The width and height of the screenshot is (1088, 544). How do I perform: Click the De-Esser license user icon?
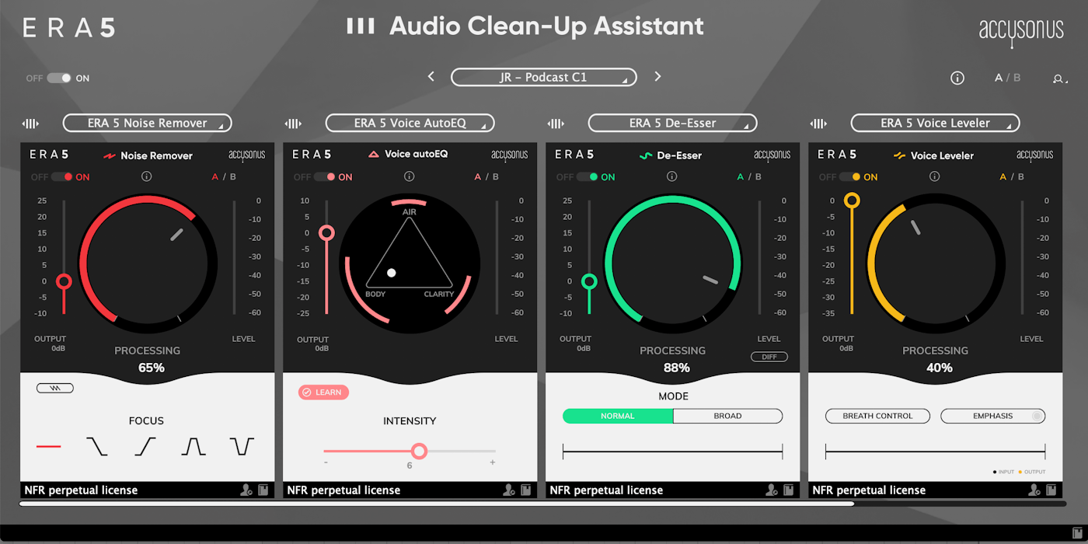(772, 490)
